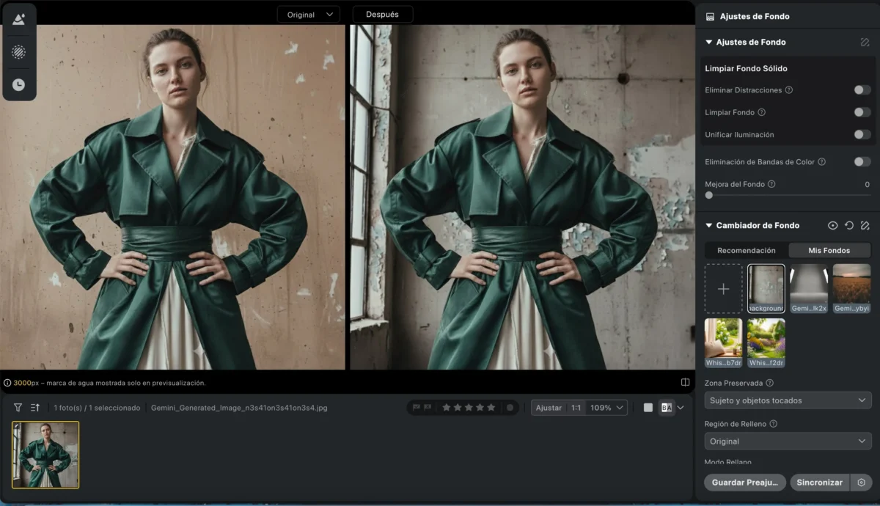880x506 pixels.
Task: Select the Mis Fondos tab
Action: [829, 250]
